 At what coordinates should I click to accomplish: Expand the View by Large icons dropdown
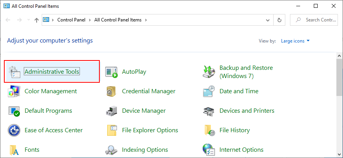[295, 41]
